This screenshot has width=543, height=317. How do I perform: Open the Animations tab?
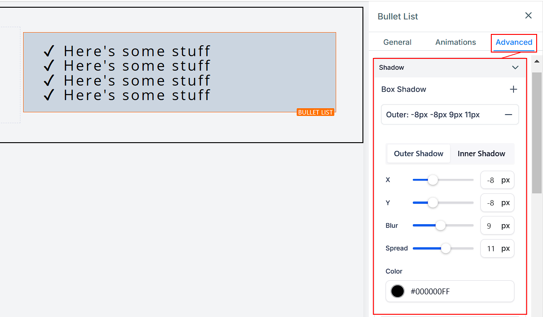455,42
